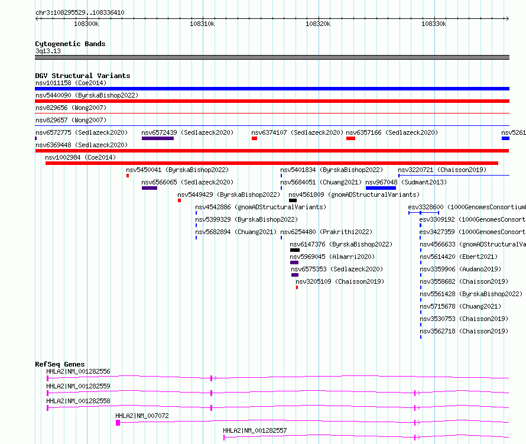This screenshot has height=444, width=526.
Task: Select the HHLA2|NM_007072 transcript label
Action: point(142,416)
